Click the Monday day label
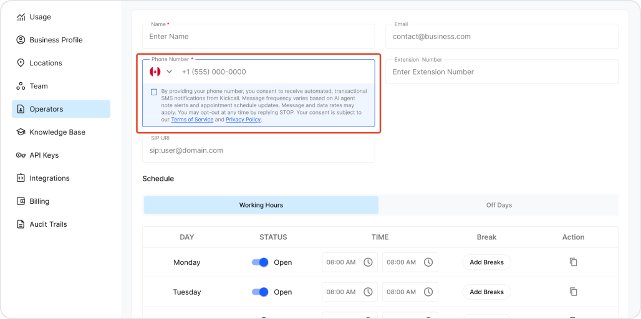641x319 pixels. [187, 262]
